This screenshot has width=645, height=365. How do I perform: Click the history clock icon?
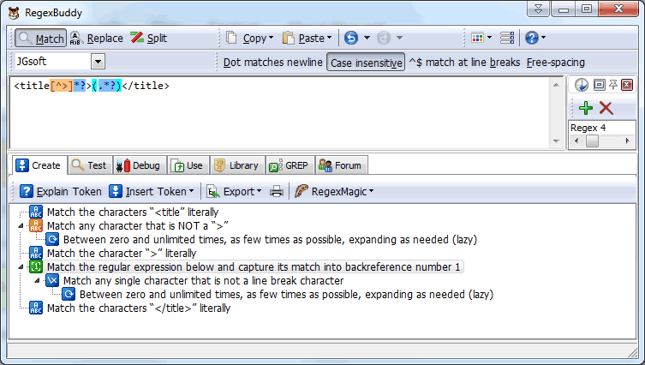582,85
